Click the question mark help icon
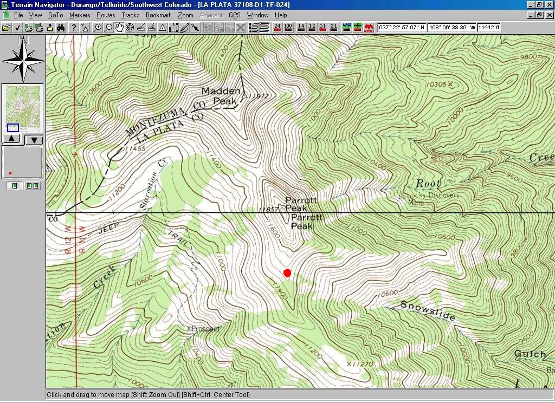 coord(74,28)
